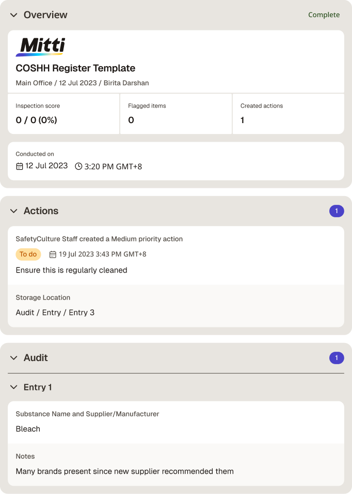352x494 pixels.
Task: Open the Created actions card
Action: click(x=289, y=114)
